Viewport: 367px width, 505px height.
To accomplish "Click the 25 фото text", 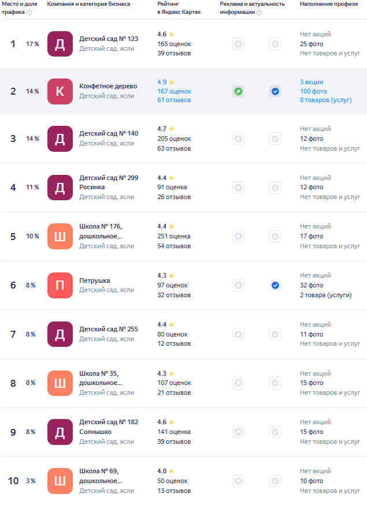I will point(312,44).
